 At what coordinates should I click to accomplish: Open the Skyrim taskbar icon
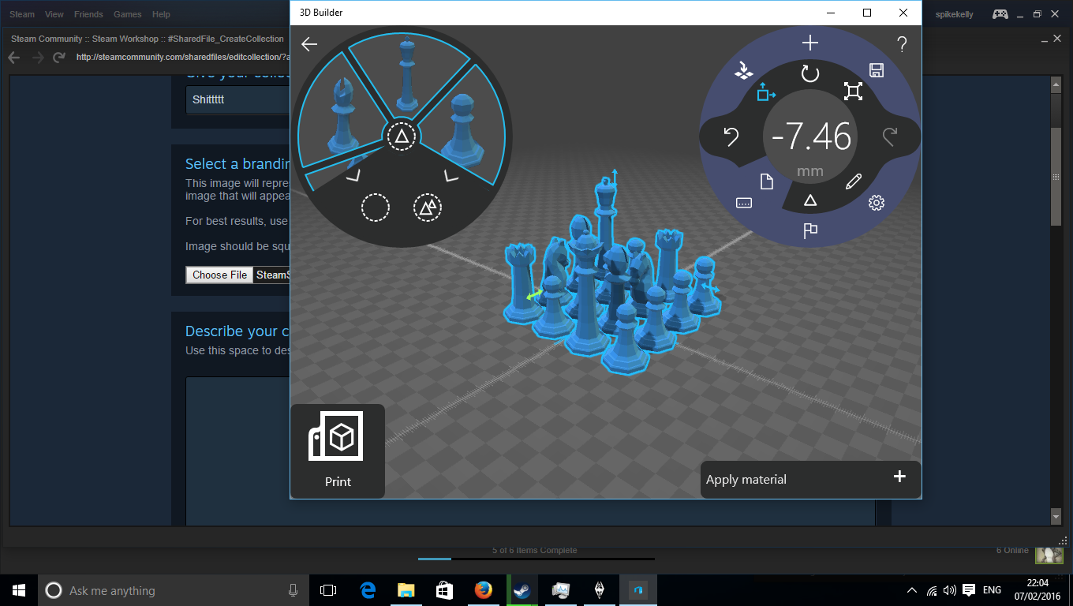coord(599,590)
